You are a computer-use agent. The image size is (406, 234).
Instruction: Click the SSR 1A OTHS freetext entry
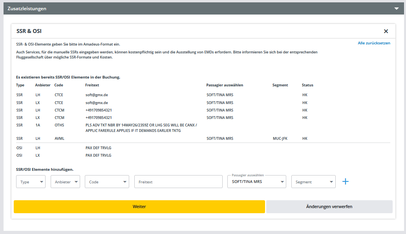click(x=141, y=128)
